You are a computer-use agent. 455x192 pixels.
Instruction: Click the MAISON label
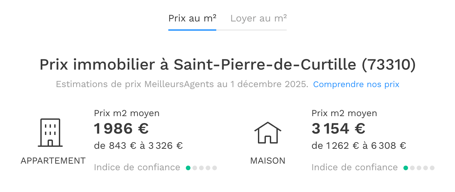pyautogui.click(x=268, y=161)
